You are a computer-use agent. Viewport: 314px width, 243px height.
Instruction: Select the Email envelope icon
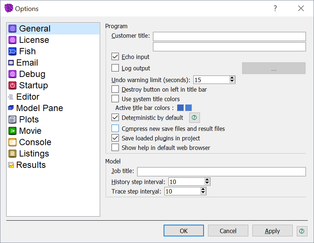point(11,63)
